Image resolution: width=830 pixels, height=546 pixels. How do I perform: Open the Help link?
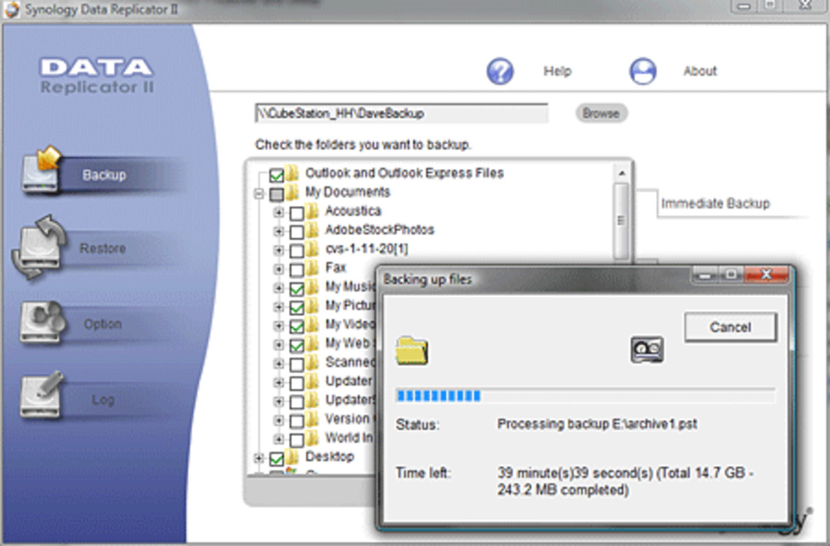click(x=557, y=71)
